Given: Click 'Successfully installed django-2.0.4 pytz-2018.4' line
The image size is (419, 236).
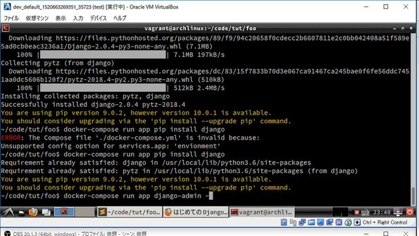Looking at the screenshot, I should tap(93, 105).
